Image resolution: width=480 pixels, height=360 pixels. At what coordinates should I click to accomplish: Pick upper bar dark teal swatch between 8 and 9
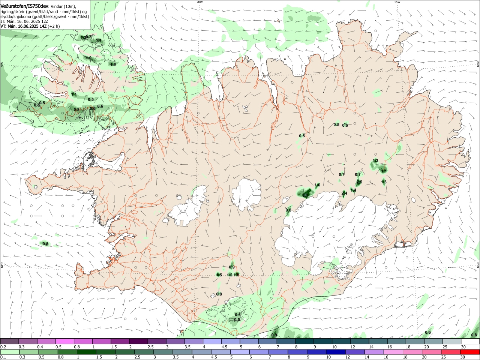pos(304,341)
